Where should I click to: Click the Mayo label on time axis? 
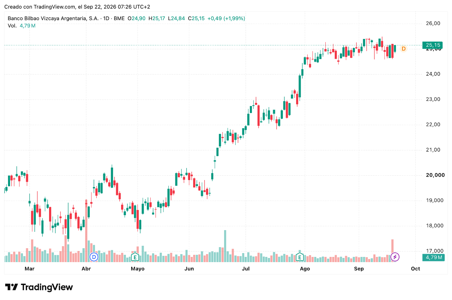[137, 269]
